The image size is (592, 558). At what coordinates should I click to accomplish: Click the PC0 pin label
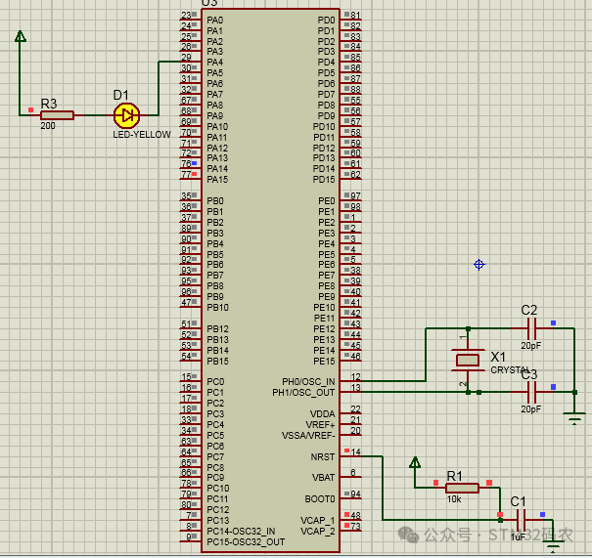point(215,381)
